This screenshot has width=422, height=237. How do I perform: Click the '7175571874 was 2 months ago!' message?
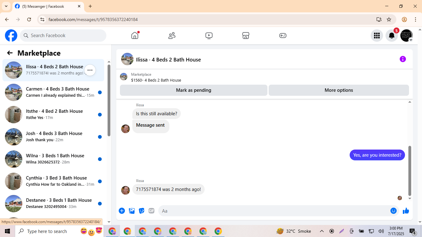pyautogui.click(x=168, y=189)
